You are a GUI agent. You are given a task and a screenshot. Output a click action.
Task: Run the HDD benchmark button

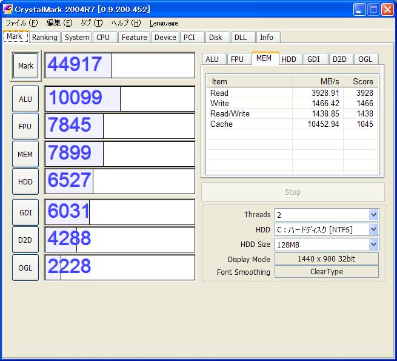click(25, 181)
